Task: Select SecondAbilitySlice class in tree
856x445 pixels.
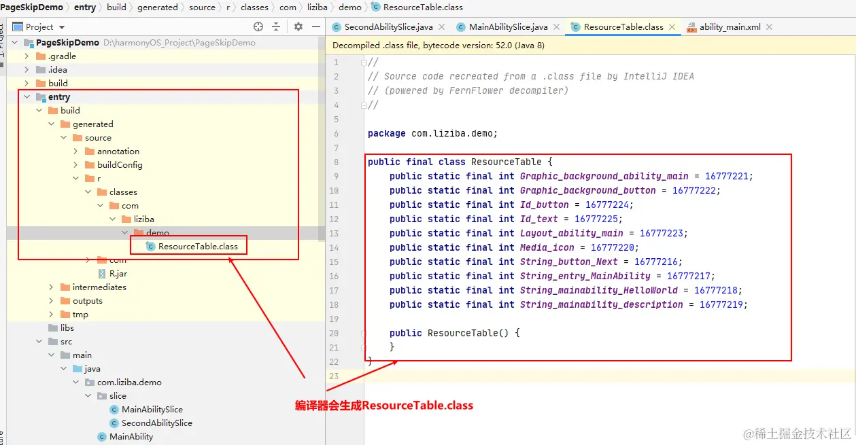Action: 156,423
